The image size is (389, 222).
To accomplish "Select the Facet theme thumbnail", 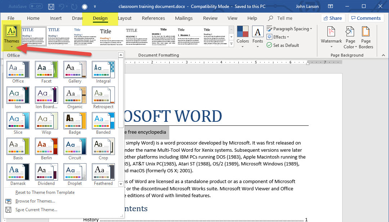I will pos(46,69).
